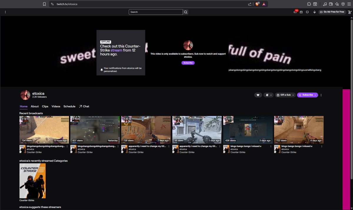The image size is (353, 210).
Task: Click Go Ad-Free for Free button
Action: pyautogui.click(x=332, y=12)
